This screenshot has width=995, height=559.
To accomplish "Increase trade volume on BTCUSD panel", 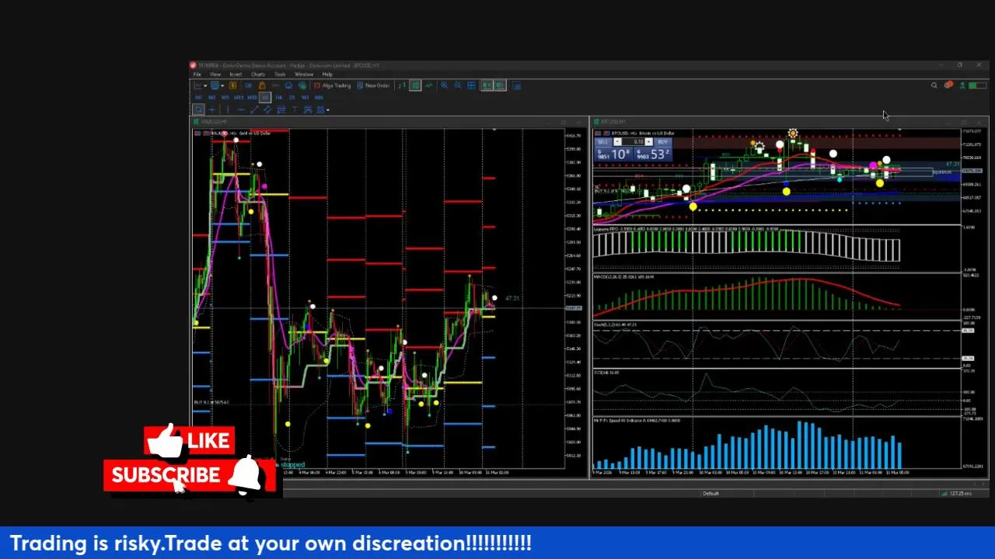I will [x=649, y=142].
